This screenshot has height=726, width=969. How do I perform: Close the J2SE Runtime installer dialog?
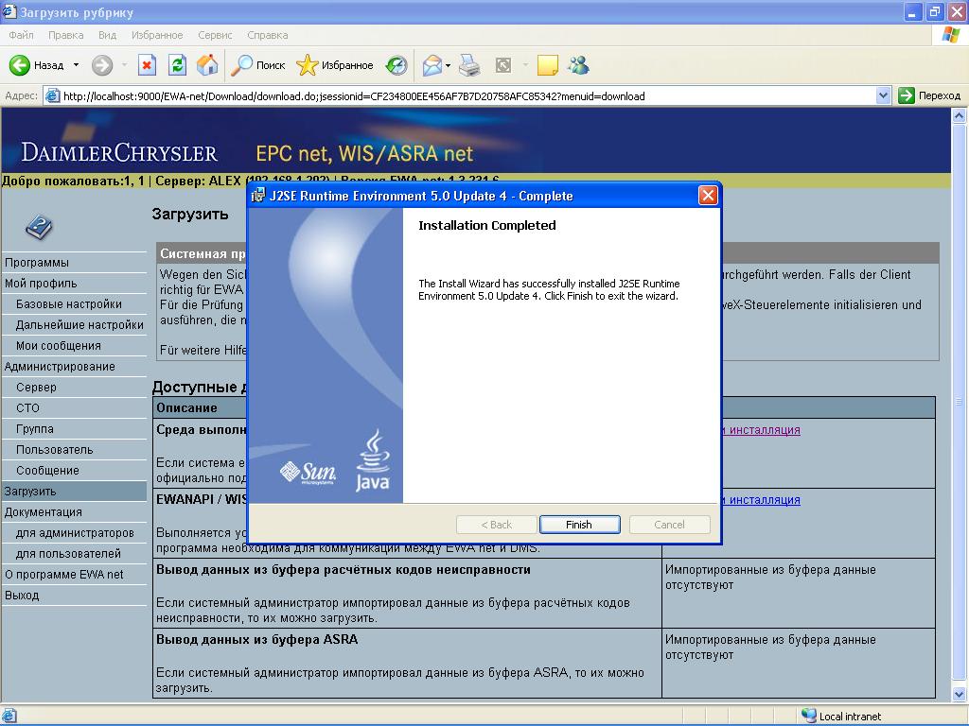coord(708,196)
